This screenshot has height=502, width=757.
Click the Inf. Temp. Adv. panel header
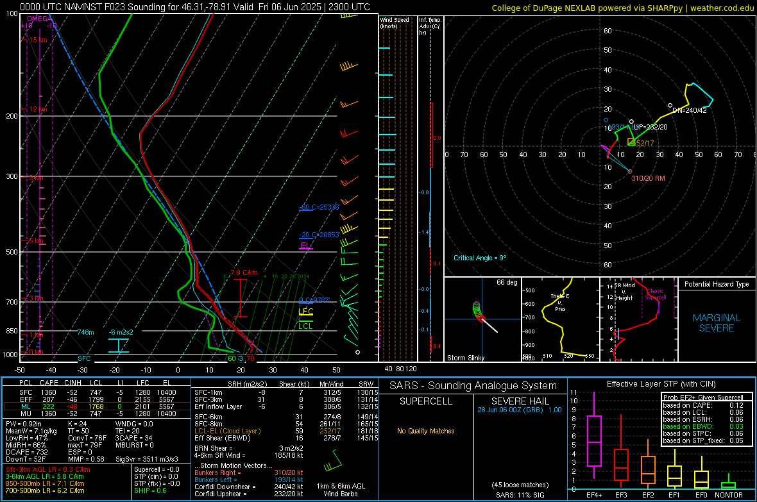[430, 26]
